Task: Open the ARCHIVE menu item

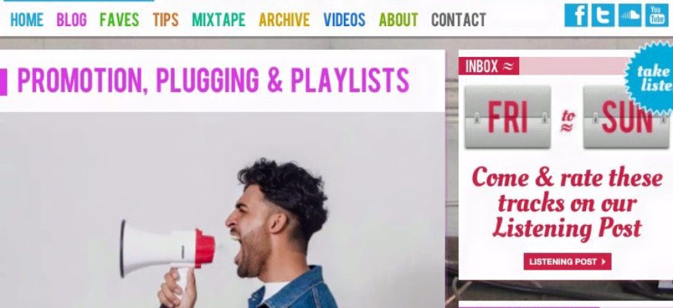Action: click(284, 20)
